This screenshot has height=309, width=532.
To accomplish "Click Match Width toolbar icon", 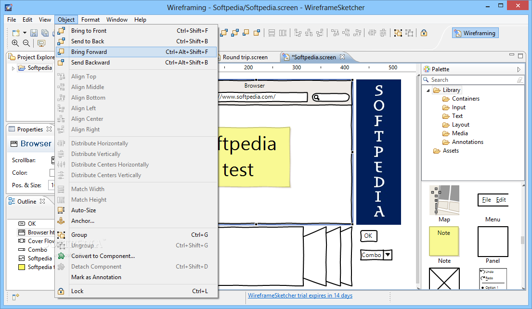I will point(272,33).
